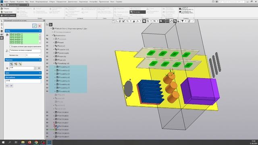
Task: Select the blue heat sink in the 3D view
Action: (x=150, y=91)
